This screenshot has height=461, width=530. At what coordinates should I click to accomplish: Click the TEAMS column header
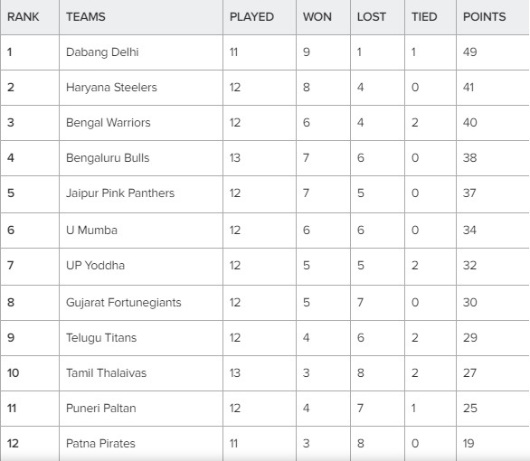click(x=86, y=16)
